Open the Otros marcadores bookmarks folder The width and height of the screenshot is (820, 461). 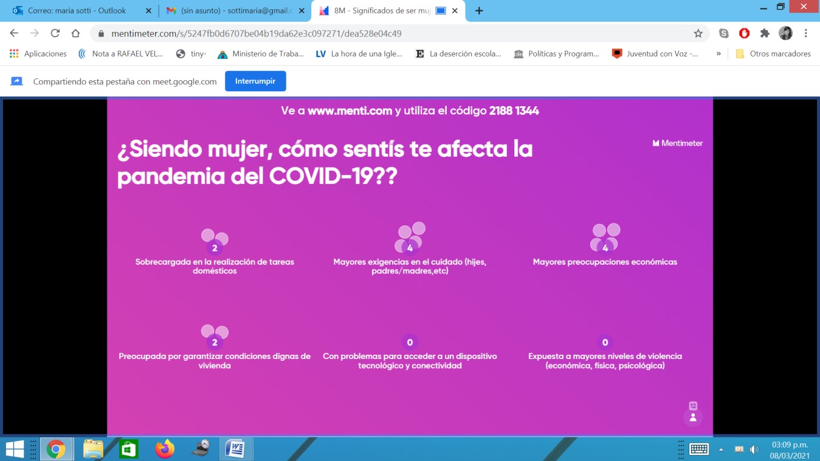(x=773, y=53)
